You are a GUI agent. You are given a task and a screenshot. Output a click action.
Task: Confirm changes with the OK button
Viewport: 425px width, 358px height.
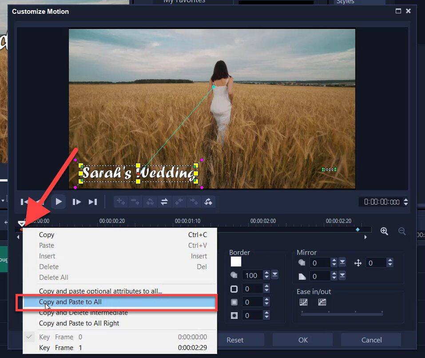(x=302, y=340)
